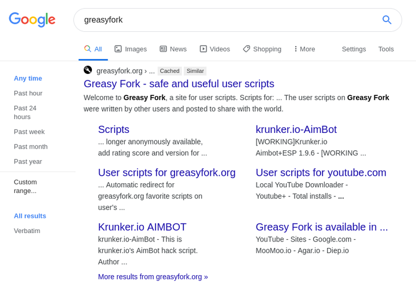Screen dimensions: 416x289
Task: Open User scripts for youtube.com
Action: pyautogui.click(x=321, y=172)
